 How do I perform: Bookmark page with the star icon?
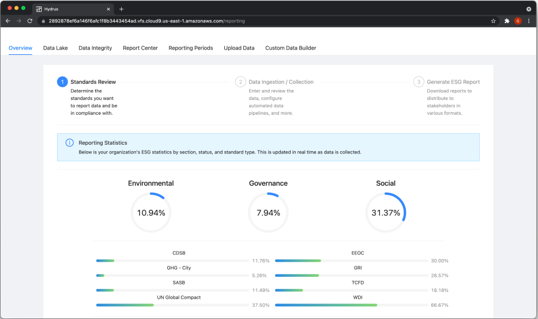pos(494,21)
